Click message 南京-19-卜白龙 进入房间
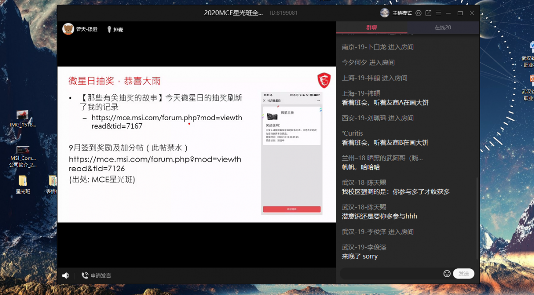Viewport: 534px width, 295px height. 378,47
